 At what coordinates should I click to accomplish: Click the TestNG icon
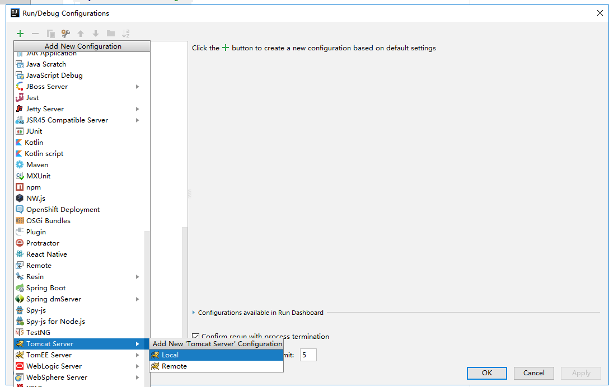tap(20, 333)
